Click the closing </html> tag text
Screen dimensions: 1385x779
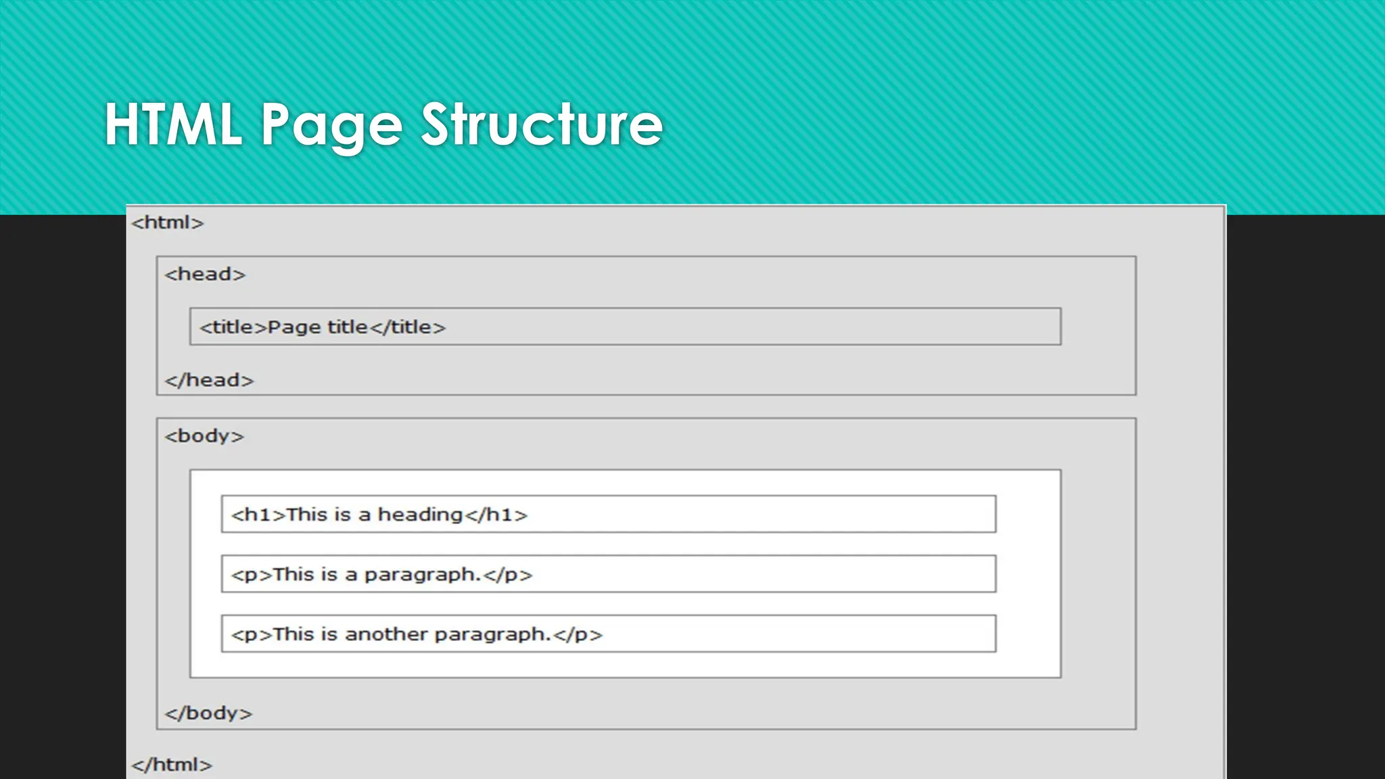pyautogui.click(x=172, y=765)
